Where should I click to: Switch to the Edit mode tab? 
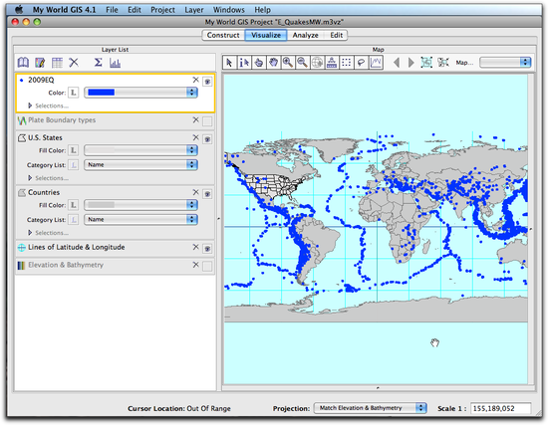(x=336, y=35)
